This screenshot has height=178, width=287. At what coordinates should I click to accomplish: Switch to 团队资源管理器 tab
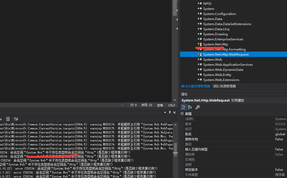tap(224, 86)
